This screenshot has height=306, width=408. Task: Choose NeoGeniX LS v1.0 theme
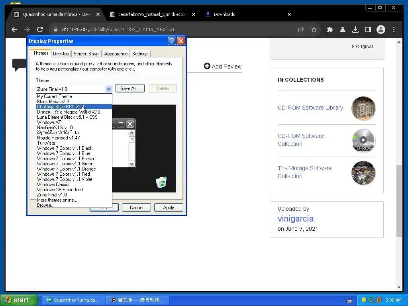74,127
